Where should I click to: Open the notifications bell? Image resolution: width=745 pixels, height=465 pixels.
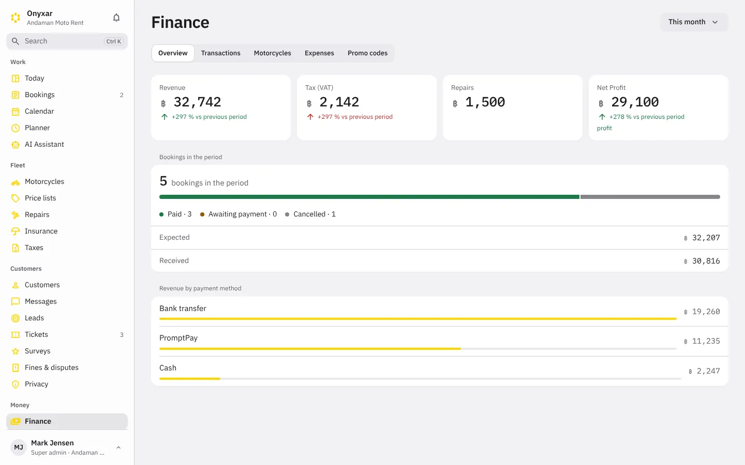tap(116, 18)
